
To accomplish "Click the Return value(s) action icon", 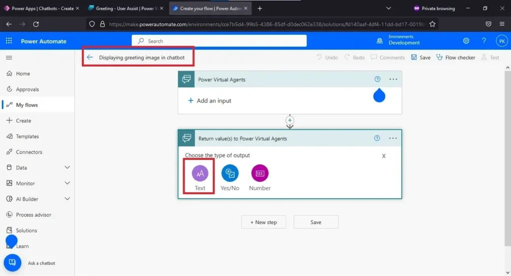I will [x=187, y=138].
